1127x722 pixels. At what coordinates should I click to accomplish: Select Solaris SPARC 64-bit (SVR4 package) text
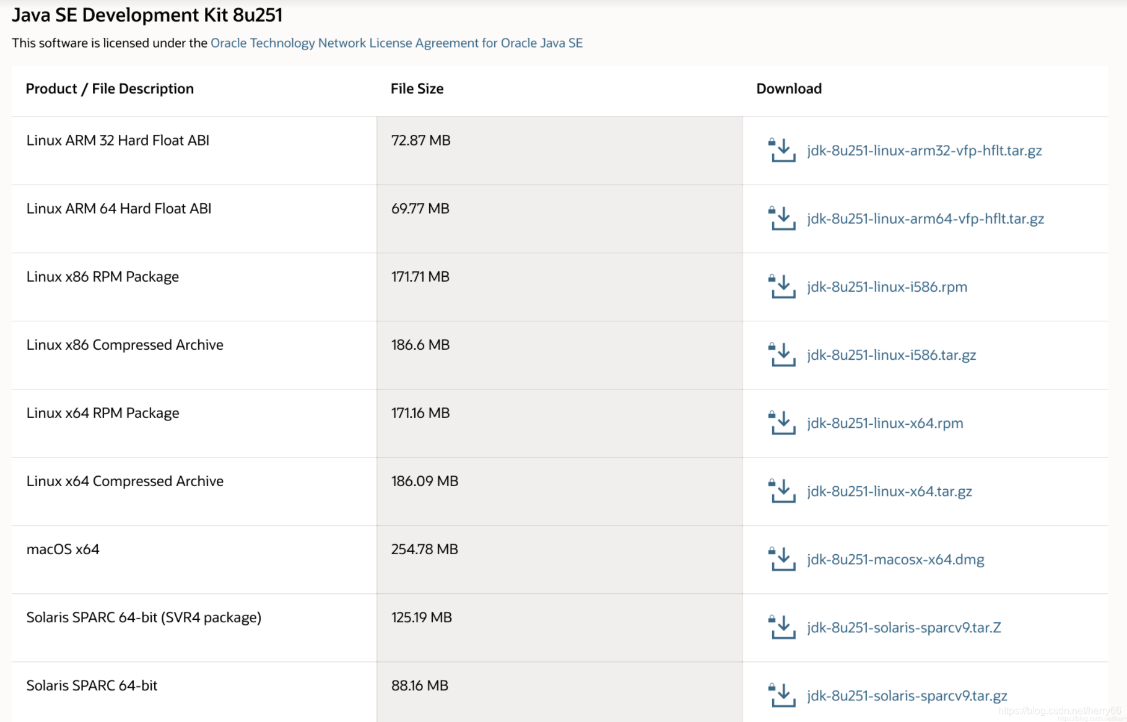click(x=144, y=617)
